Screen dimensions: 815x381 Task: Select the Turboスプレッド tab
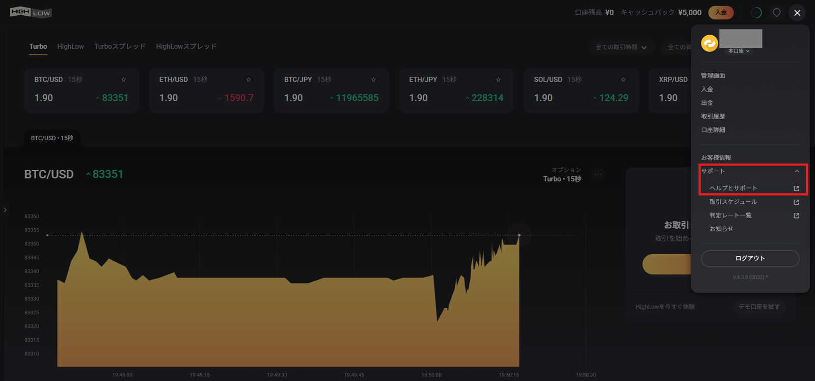120,46
